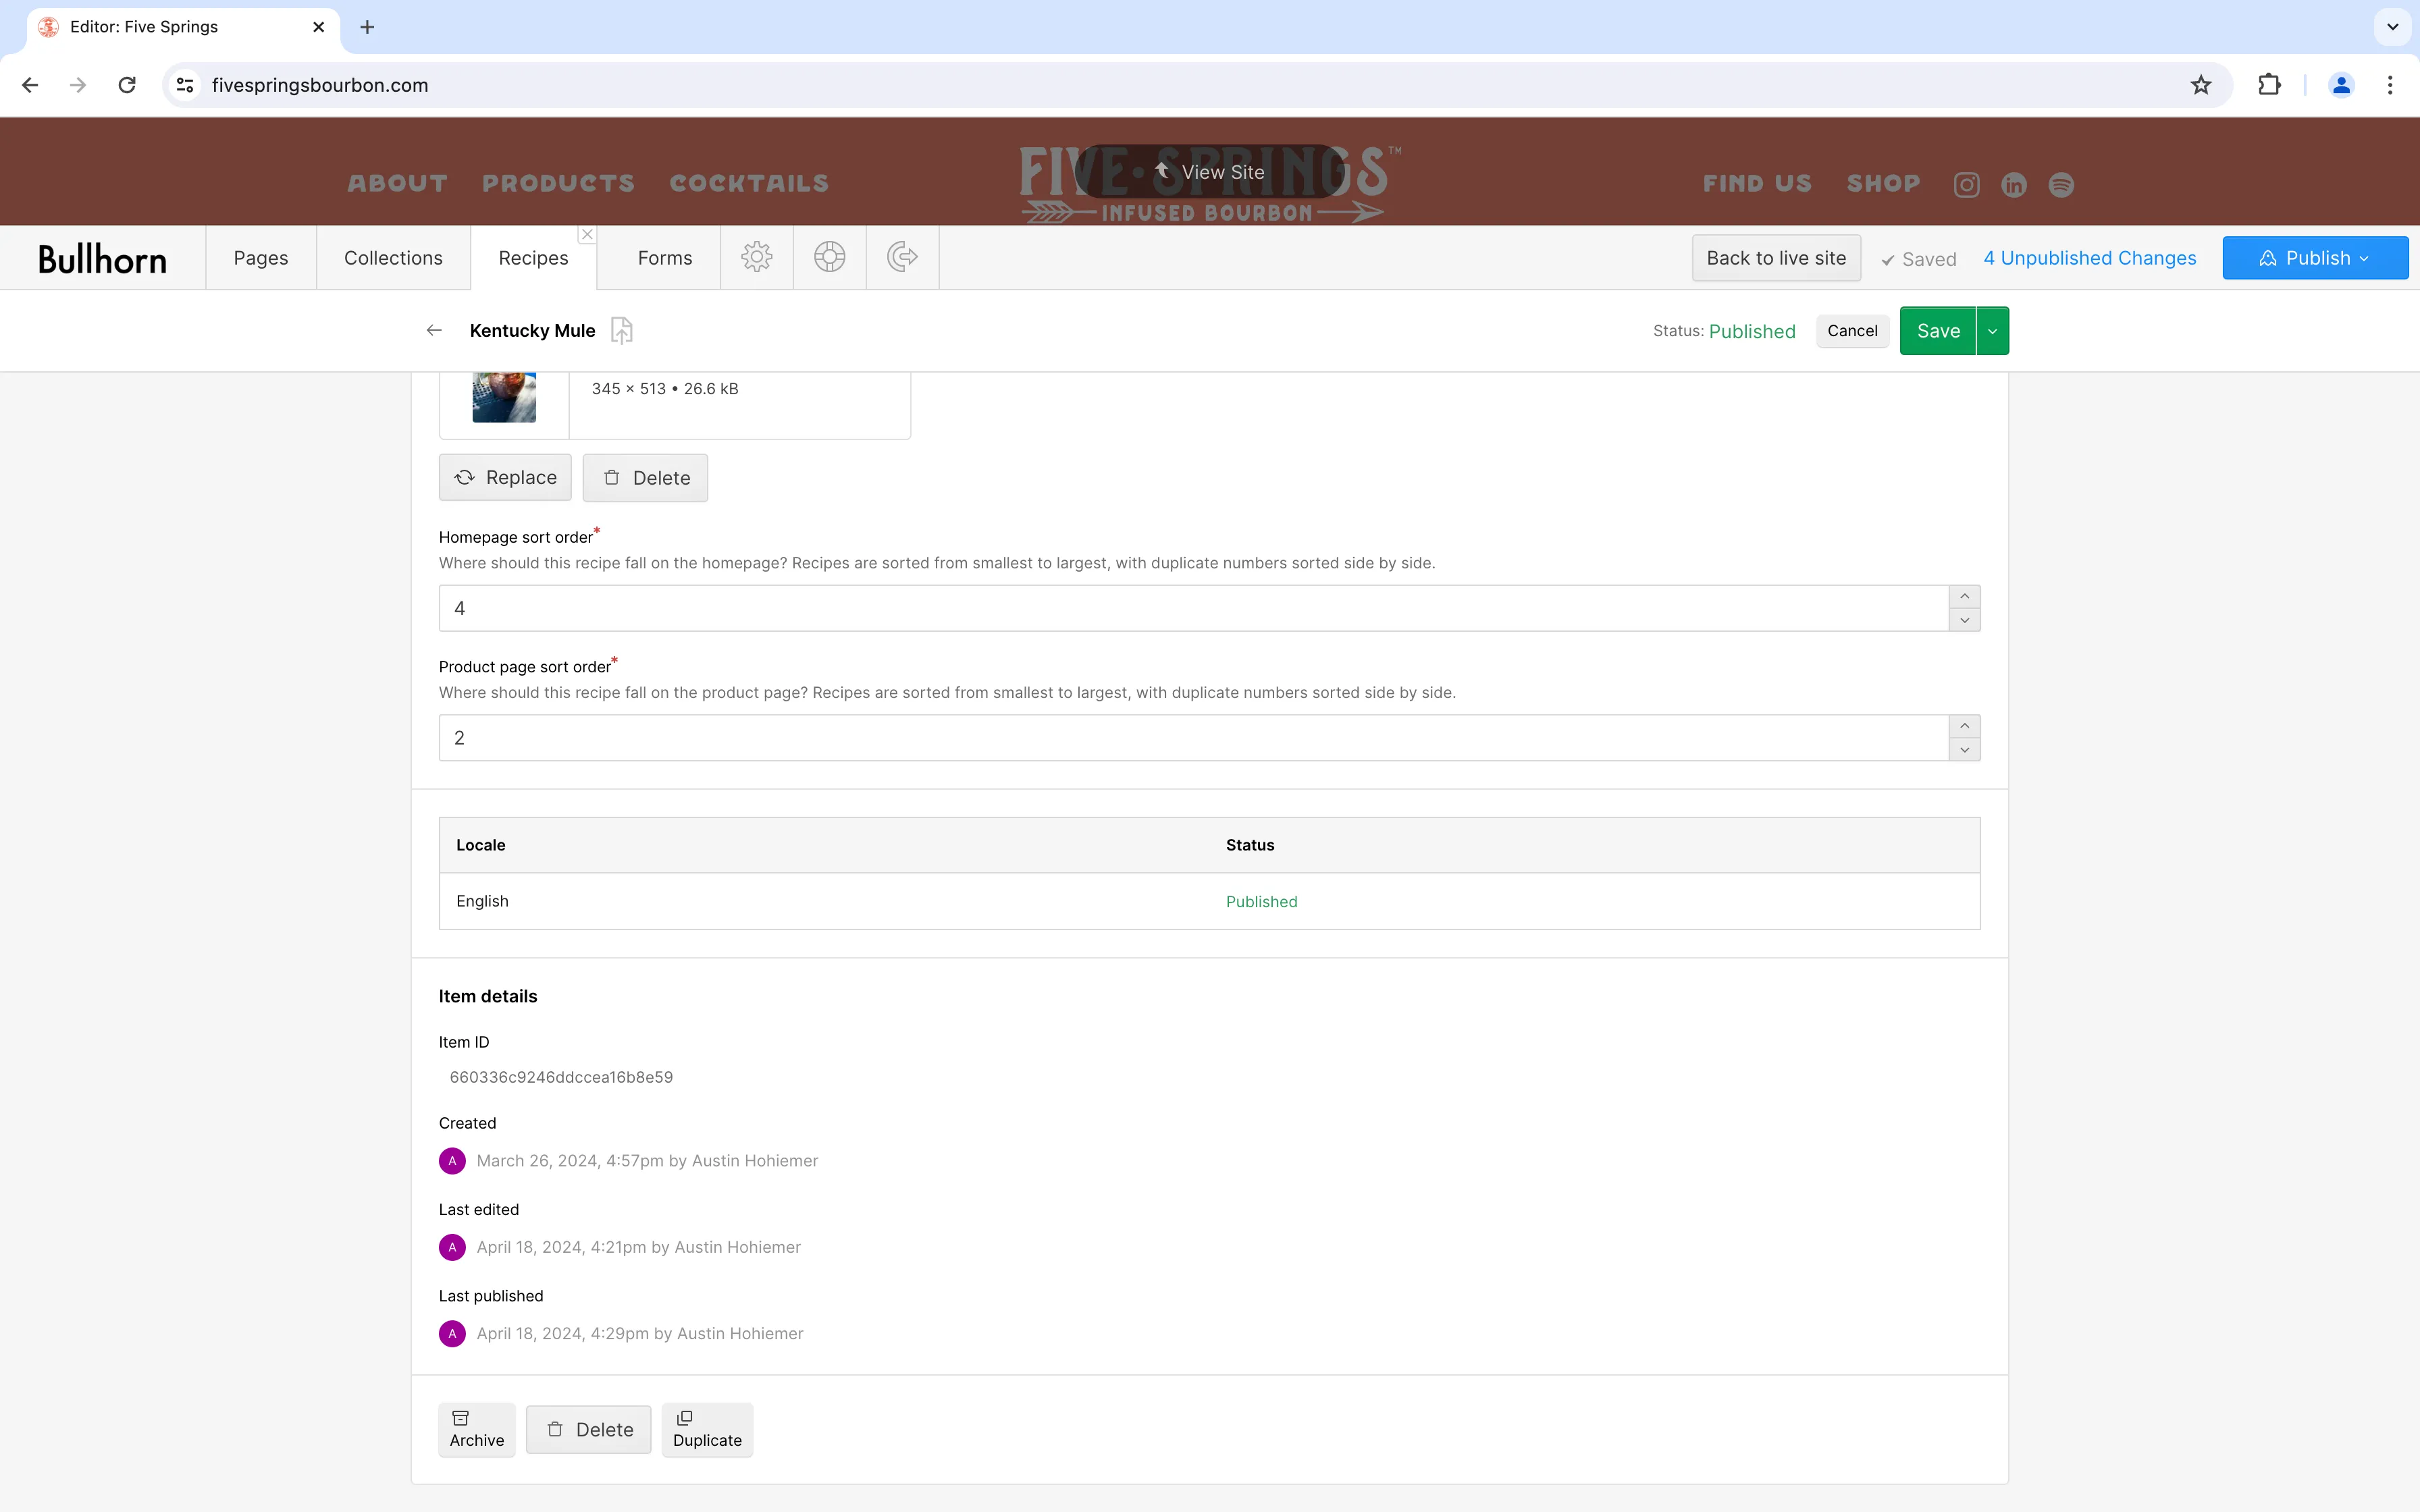Image resolution: width=2420 pixels, height=1512 pixels.
Task: Close the Recipes tab
Action: [x=587, y=233]
